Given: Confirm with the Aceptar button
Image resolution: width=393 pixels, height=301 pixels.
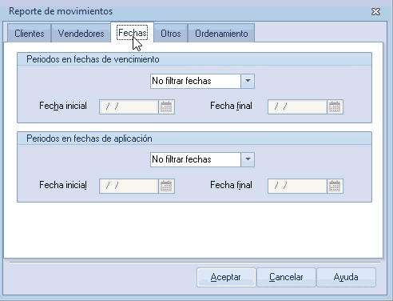Looking at the screenshot, I should [226, 277].
